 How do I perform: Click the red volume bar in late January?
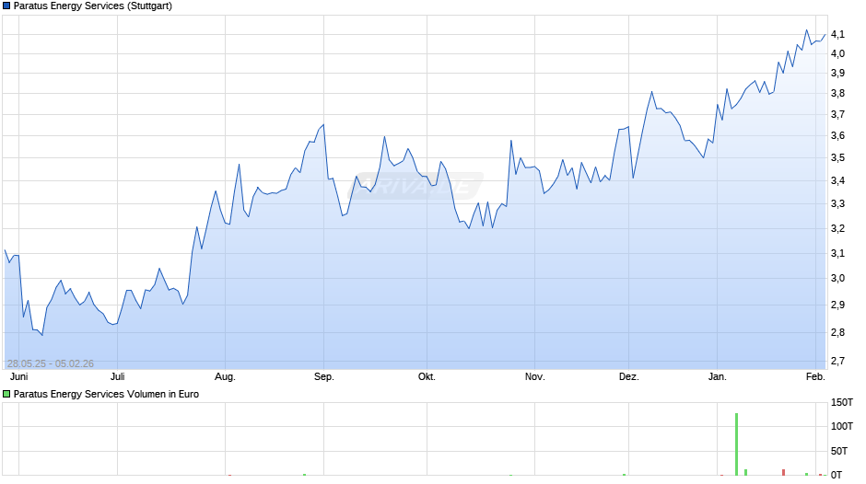pyautogui.click(x=783, y=472)
